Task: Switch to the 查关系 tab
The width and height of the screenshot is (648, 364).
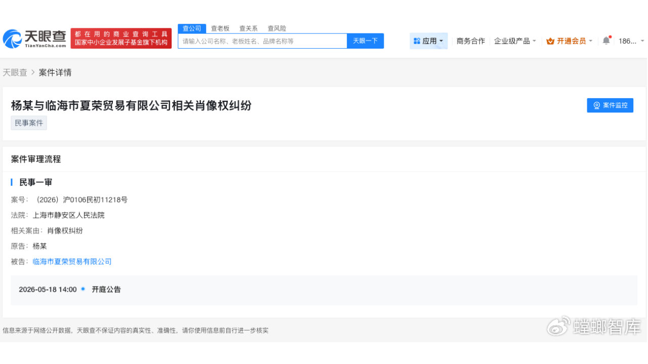Action: click(x=248, y=28)
